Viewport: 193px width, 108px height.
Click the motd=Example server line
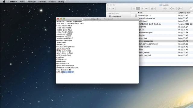pyautogui.click(x=65, y=72)
